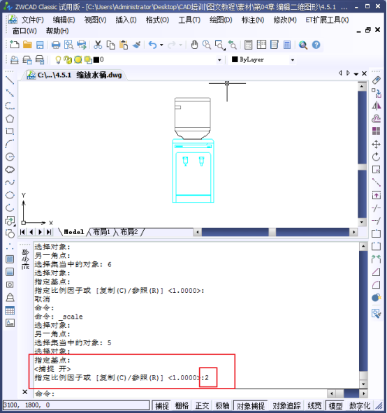
Task: Open the document tab list dropdown
Action: tap(356, 74)
